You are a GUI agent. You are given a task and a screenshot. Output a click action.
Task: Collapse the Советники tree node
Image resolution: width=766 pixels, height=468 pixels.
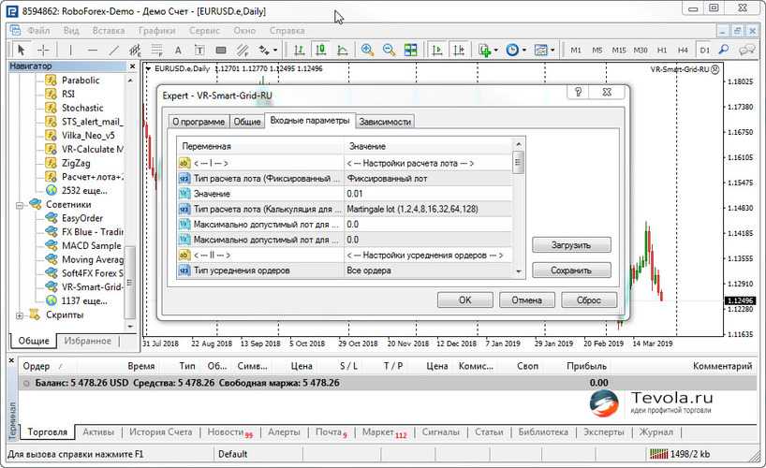click(21, 204)
